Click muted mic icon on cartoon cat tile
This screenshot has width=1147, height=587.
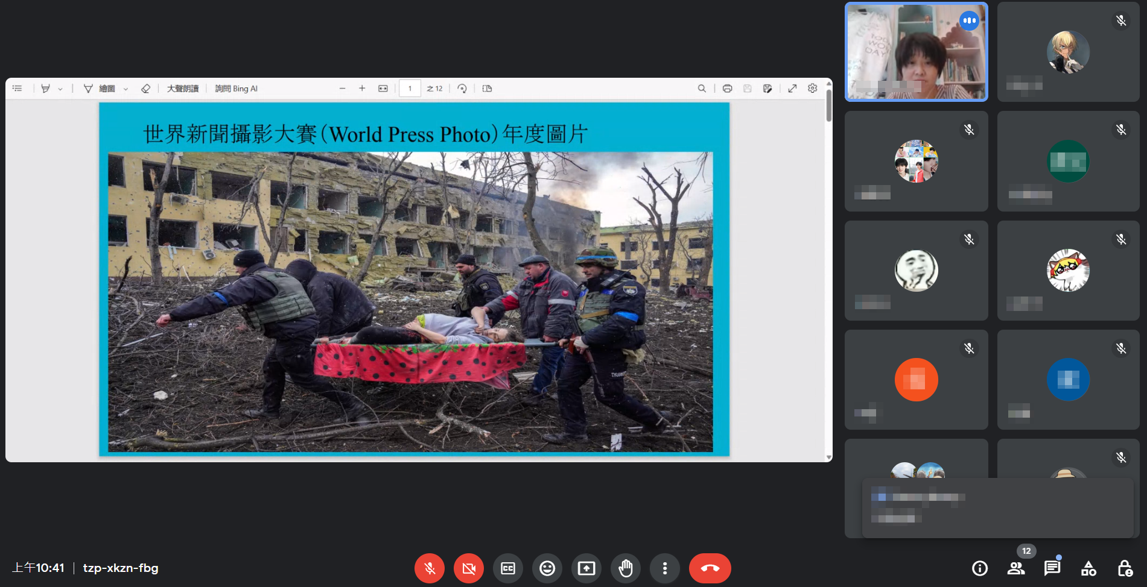[1121, 239]
